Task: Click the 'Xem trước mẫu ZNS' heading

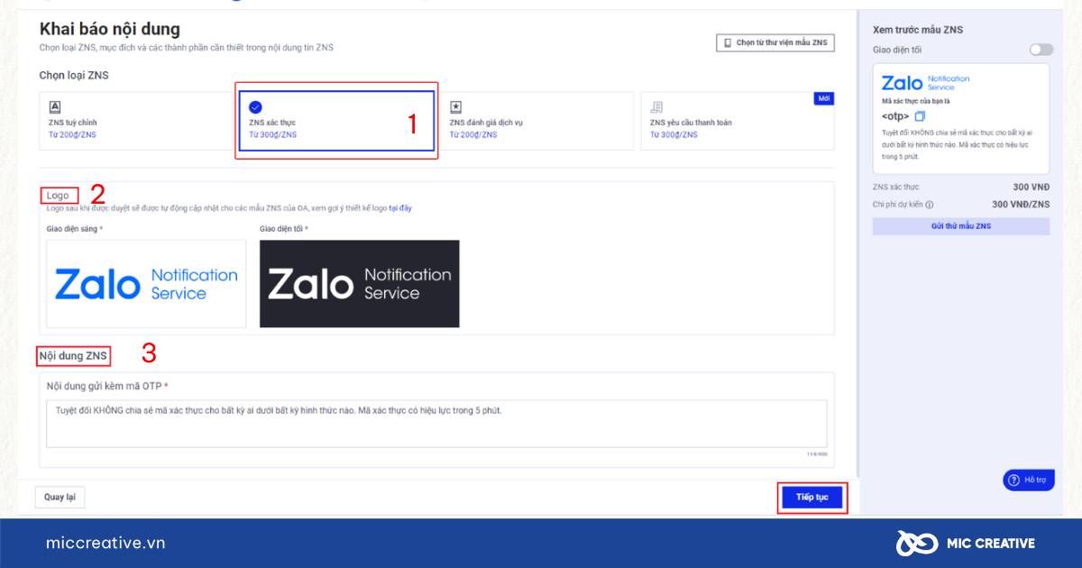Action: [x=918, y=30]
